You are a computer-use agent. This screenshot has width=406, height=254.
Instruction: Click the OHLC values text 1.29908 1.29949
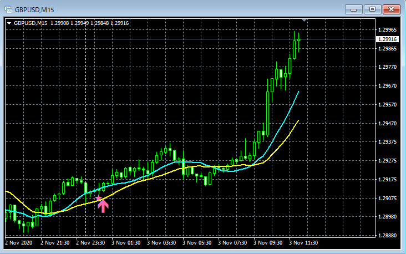[70, 23]
